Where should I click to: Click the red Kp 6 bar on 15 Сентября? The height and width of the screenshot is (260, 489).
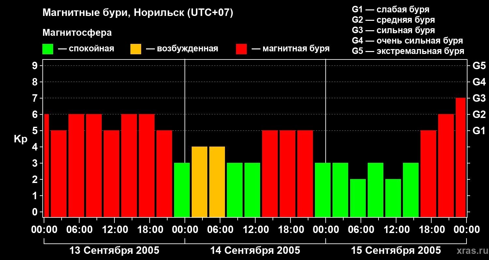click(446, 165)
